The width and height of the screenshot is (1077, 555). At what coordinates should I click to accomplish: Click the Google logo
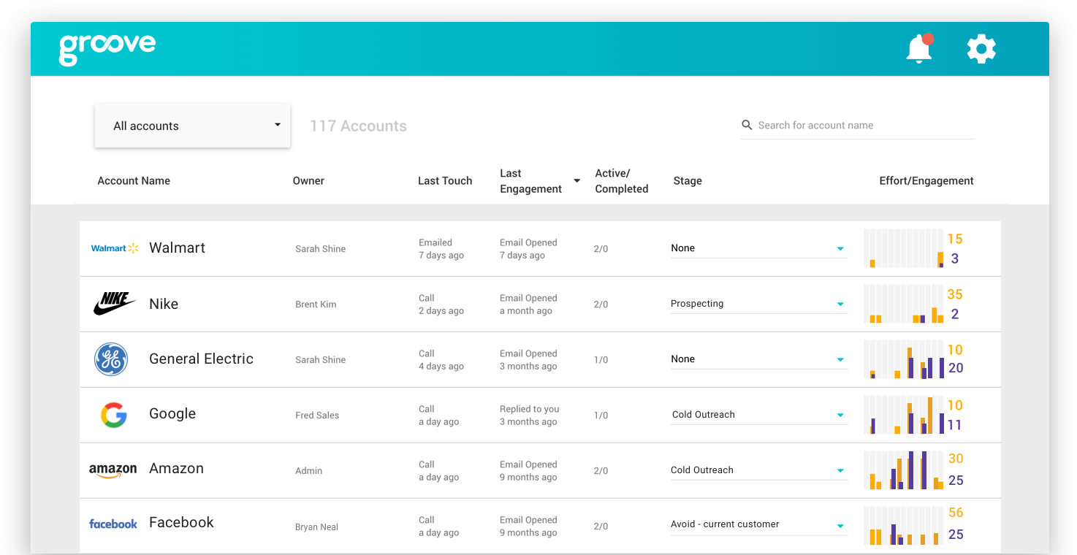(x=113, y=415)
